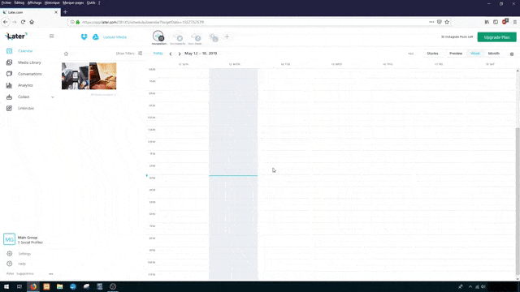Viewport: 520px width, 292px height.
Task: Open the Analytics bar chart icon
Action: click(9, 85)
